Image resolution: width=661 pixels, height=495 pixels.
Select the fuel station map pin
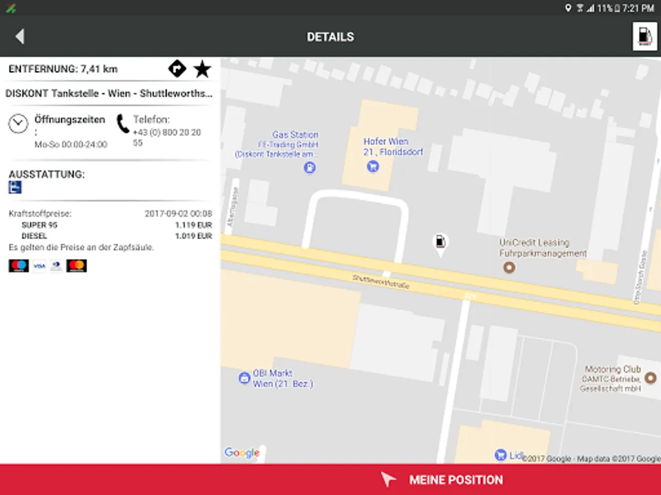coord(440,245)
